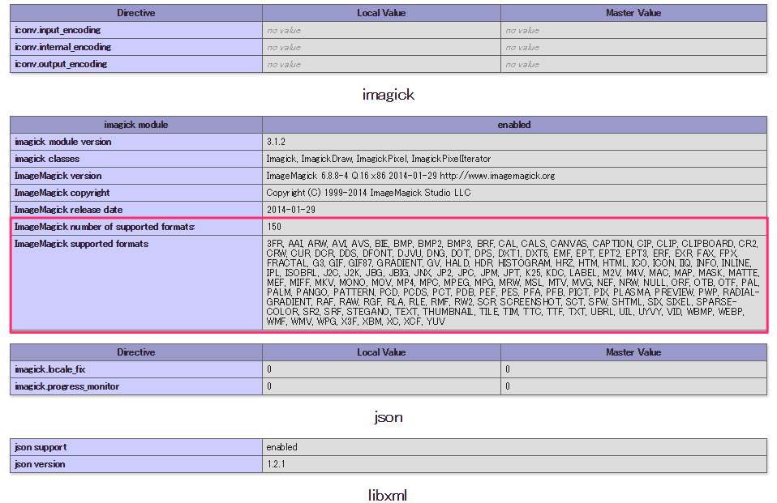Click the "json support" label
This screenshot has height=503, width=777.
click(x=41, y=447)
